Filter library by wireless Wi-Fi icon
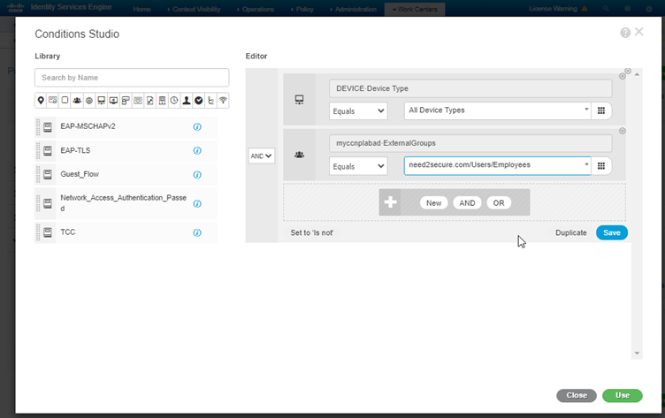The height and width of the screenshot is (418, 665). [x=223, y=101]
